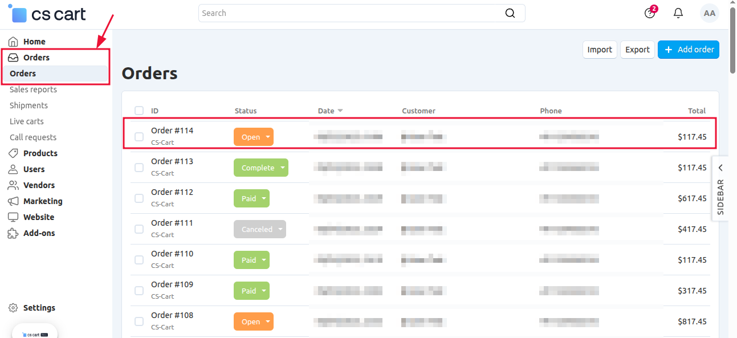Tick the checkbox next to Order #112
737x338 pixels.
coord(139,198)
